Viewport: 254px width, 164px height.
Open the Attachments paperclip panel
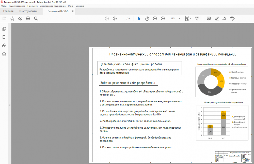click(4, 46)
